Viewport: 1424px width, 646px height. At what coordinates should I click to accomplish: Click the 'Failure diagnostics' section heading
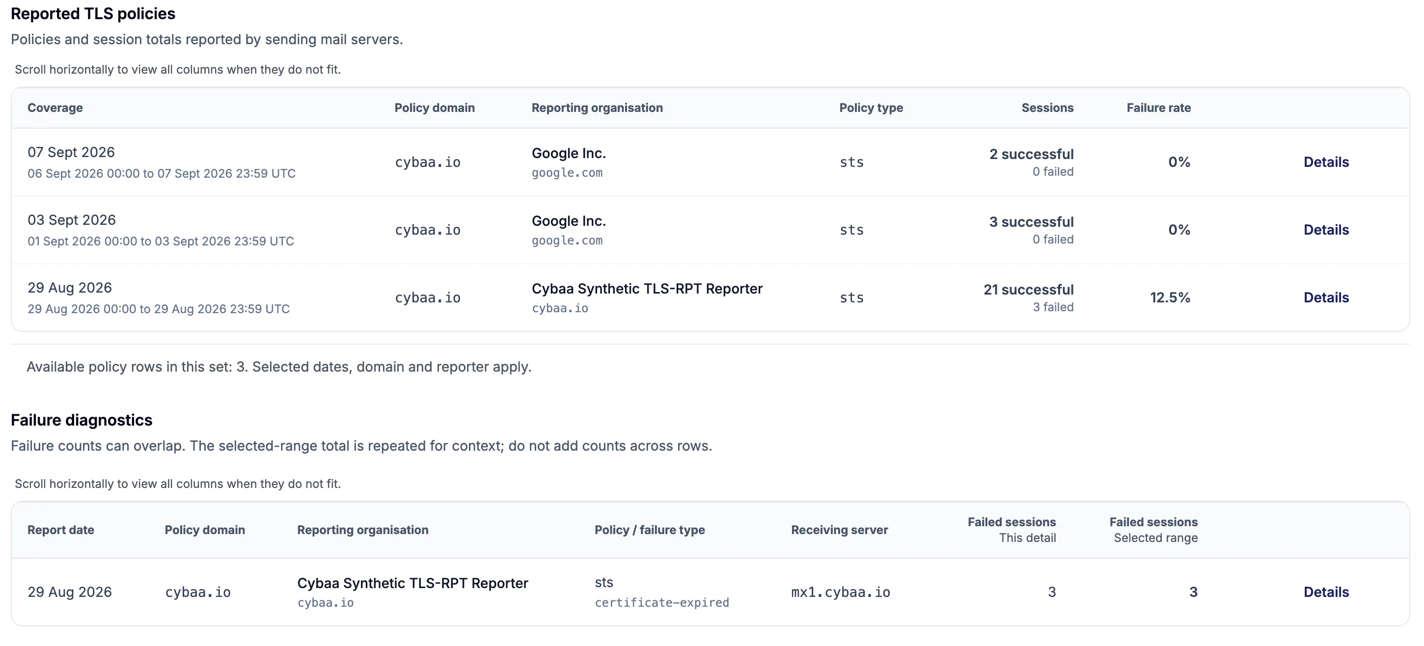pos(81,421)
